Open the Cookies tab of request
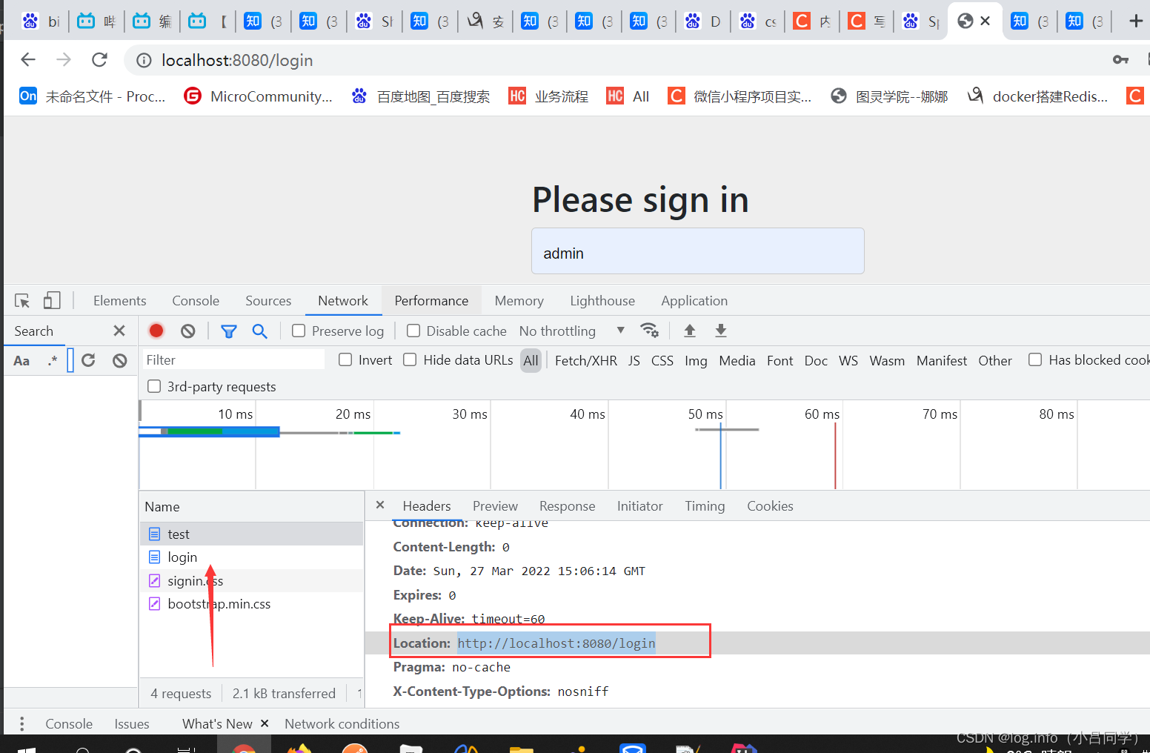This screenshot has width=1150, height=753. (770, 506)
